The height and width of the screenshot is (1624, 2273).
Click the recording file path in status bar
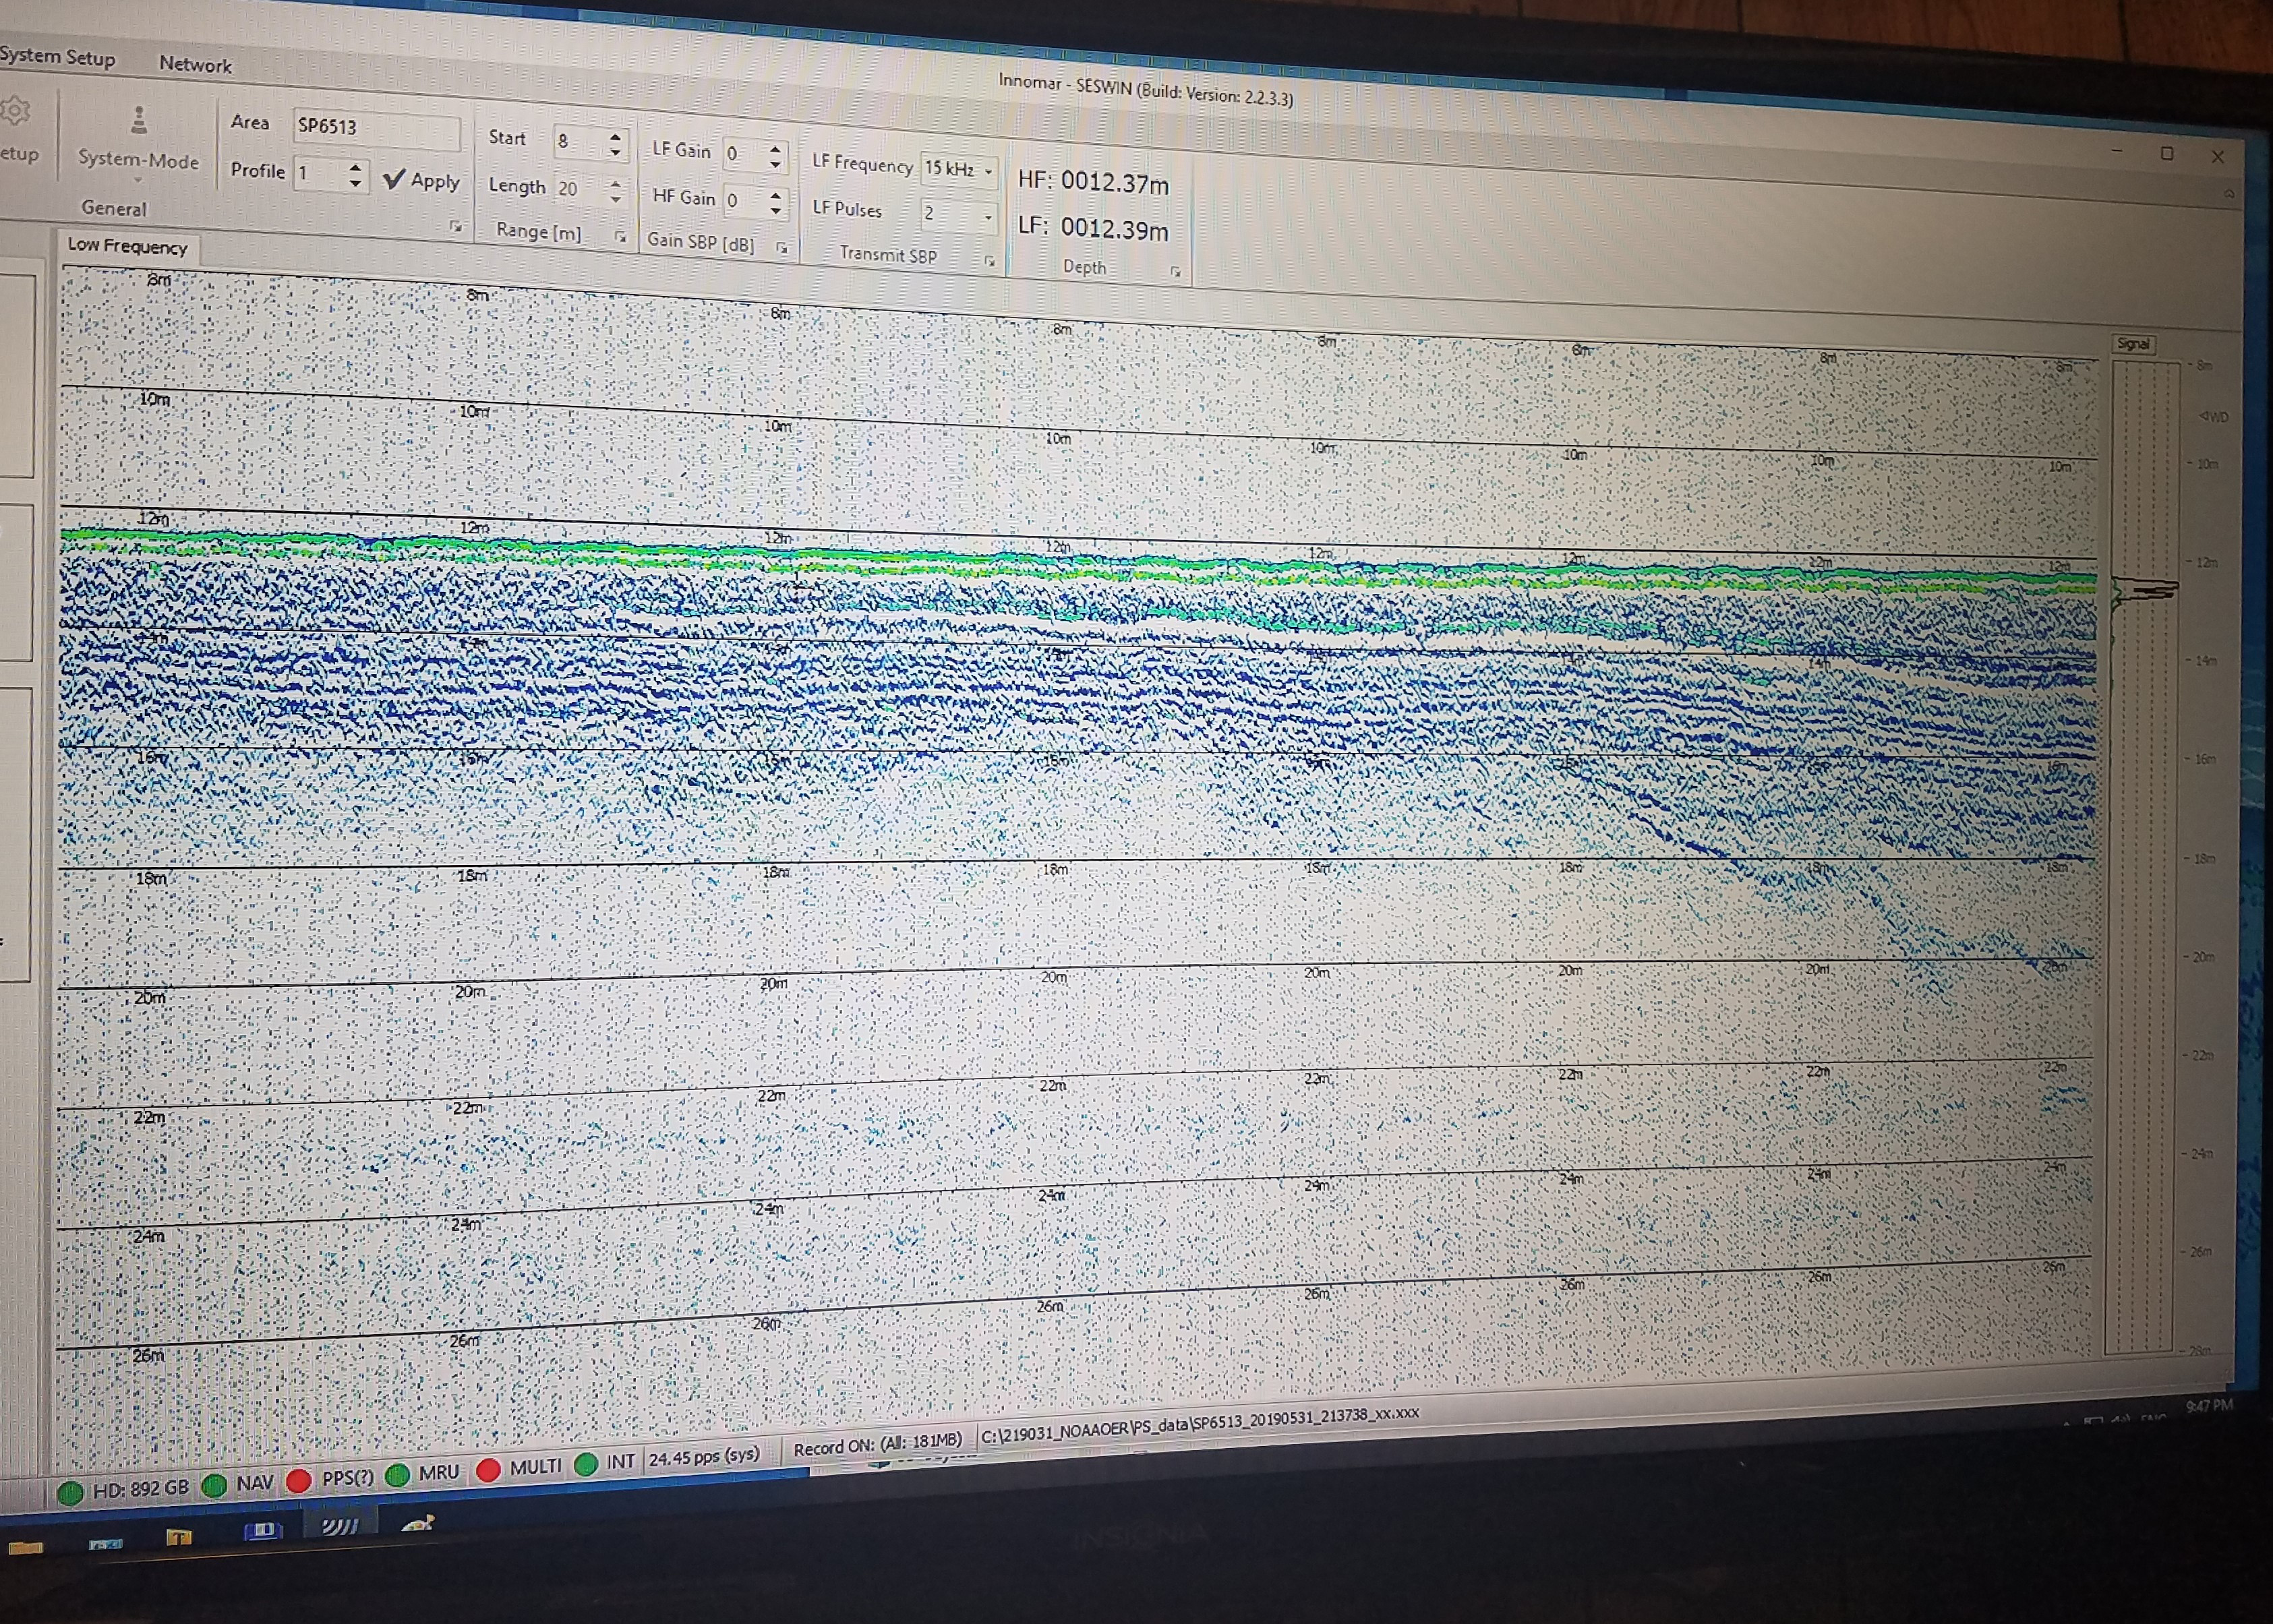(1199, 1425)
